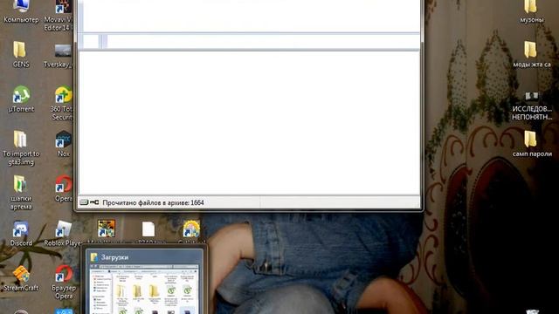Click the 'Прочитано файлов в архиве: 1664' status text
Viewport: 559px width, 314px height.
click(x=153, y=202)
